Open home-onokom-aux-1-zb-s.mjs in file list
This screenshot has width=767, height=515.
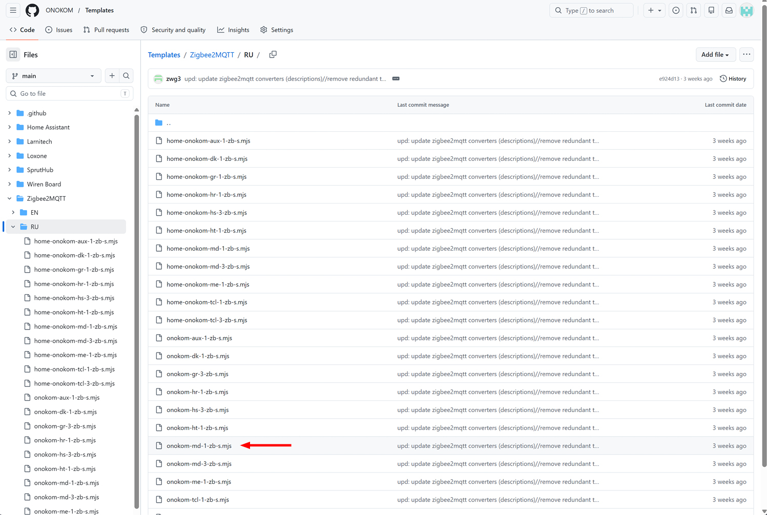[x=209, y=141]
